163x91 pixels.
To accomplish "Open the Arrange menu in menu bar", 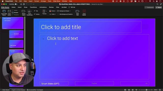I will tap(43, 1).
